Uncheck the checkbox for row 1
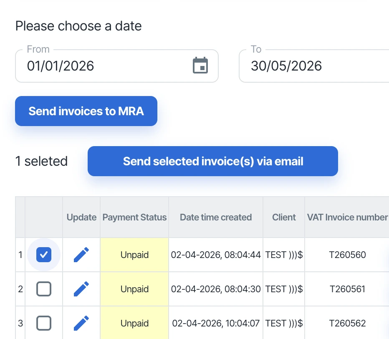Screen dimensions: 389x339 [44, 255]
